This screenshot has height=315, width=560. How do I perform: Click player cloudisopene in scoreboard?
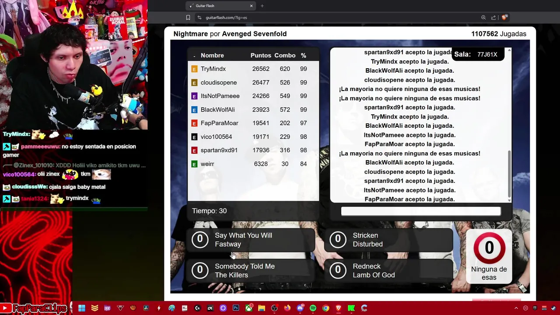pos(219,83)
